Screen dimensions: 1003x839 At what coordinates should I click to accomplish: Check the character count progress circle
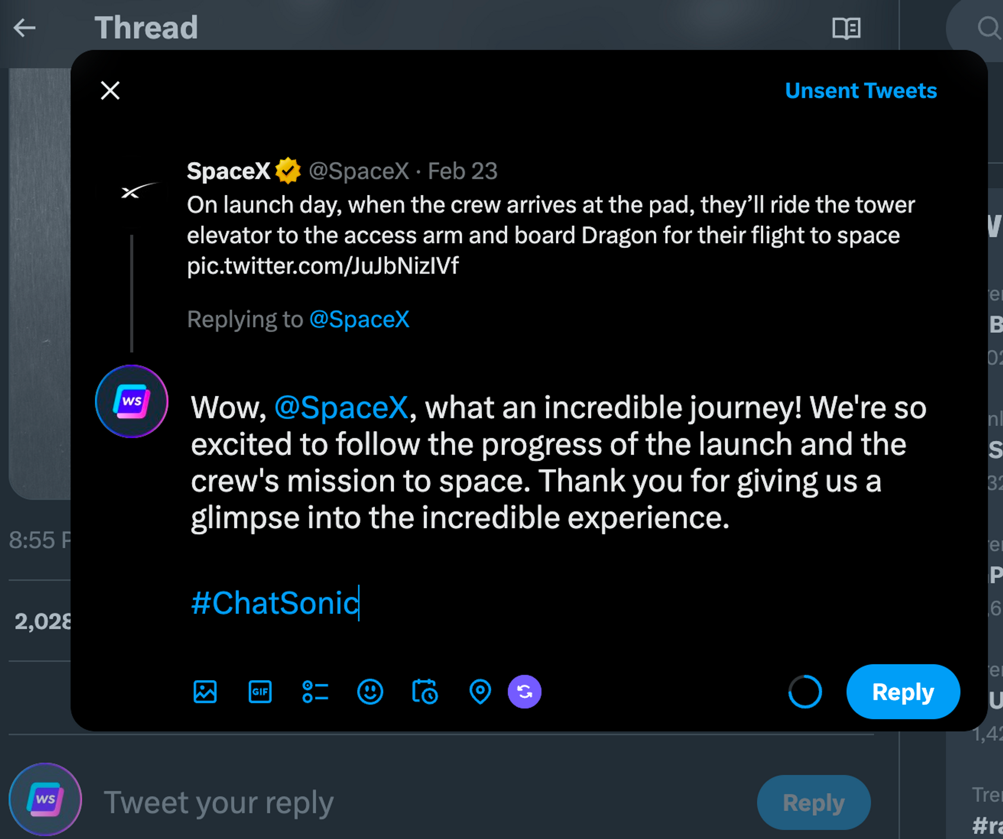pyautogui.click(x=804, y=692)
